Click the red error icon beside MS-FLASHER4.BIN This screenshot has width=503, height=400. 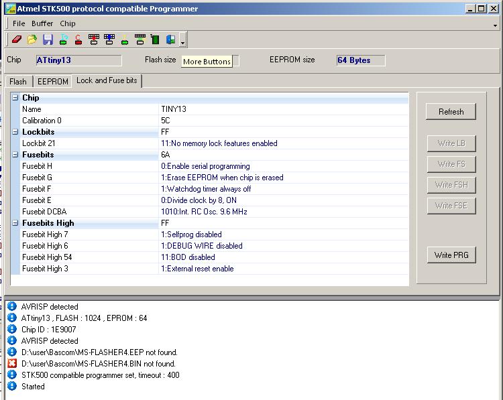pyautogui.click(x=12, y=363)
